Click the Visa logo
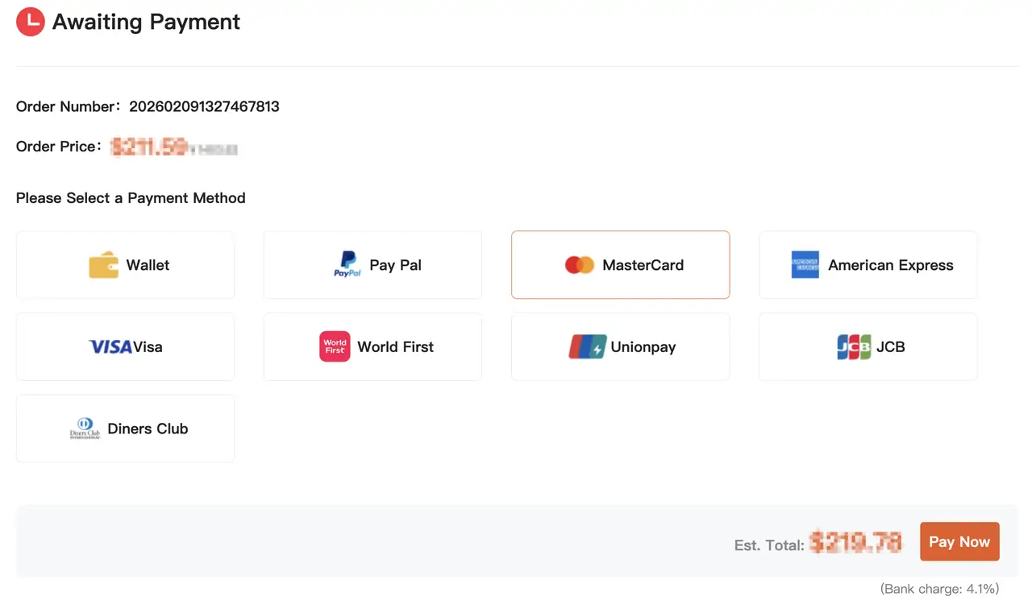Viewport: 1032px width, 613px height. [x=110, y=347]
